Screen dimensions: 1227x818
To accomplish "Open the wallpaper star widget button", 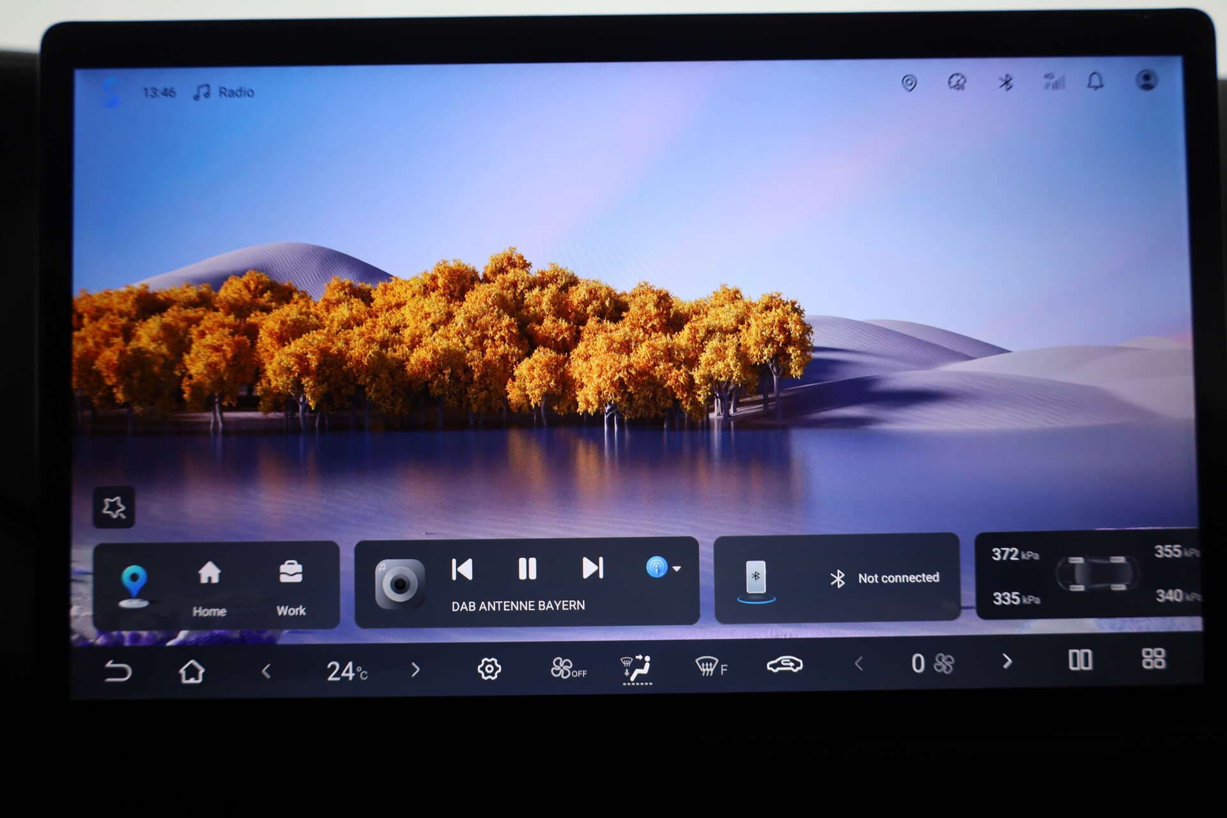I will 114,507.
